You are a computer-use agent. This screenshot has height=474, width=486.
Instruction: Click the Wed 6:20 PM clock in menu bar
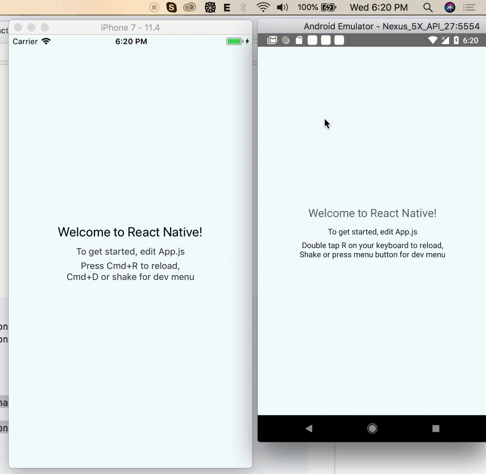click(x=379, y=7)
